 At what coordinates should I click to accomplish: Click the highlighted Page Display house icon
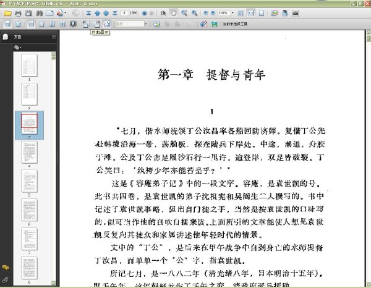pyautogui.click(x=107, y=24)
